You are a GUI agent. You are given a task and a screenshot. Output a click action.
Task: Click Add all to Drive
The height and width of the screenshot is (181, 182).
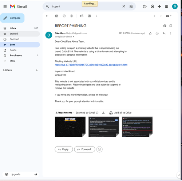click(120, 113)
